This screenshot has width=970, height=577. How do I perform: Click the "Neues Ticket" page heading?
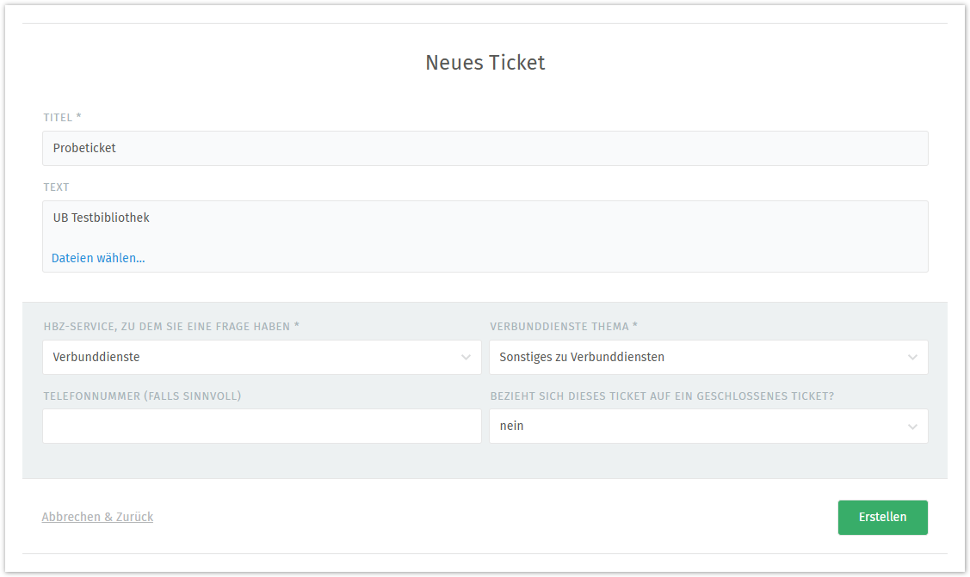coord(485,63)
